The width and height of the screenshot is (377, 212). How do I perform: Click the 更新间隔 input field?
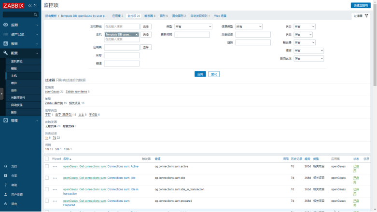click(x=192, y=35)
